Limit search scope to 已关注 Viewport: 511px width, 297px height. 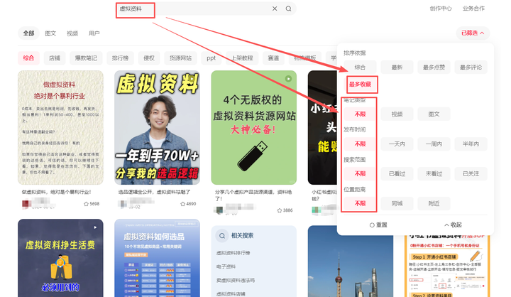coord(471,173)
